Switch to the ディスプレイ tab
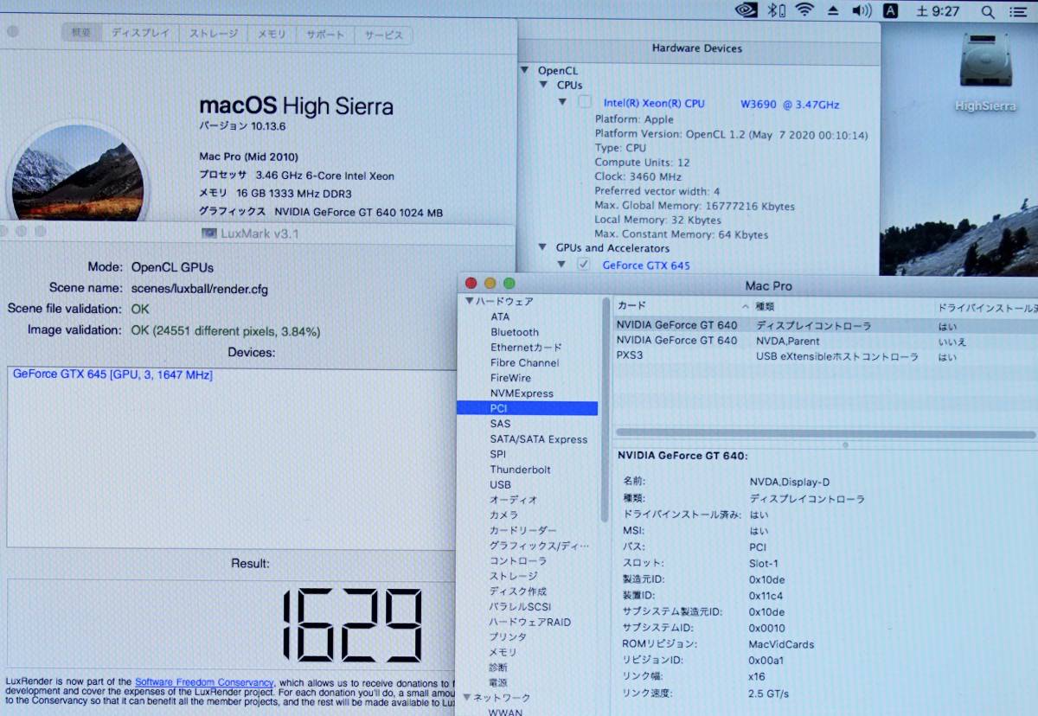Screen dimensions: 1038x716 click(x=144, y=34)
